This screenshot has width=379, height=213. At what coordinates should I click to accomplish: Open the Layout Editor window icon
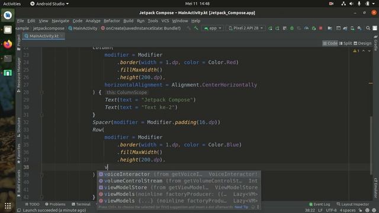pos(338,28)
